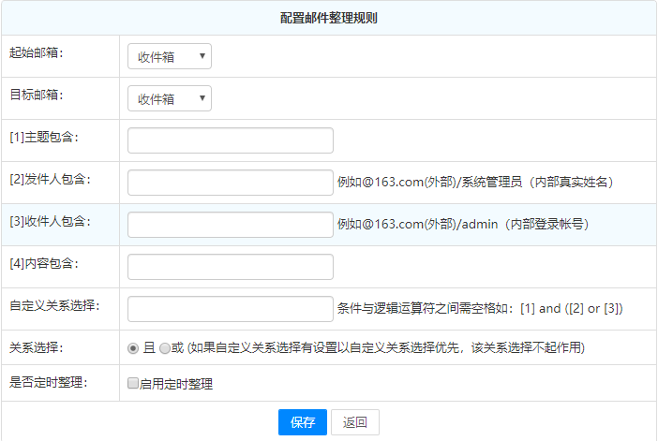Open the 起始邮箱 dropdown
Image resolution: width=658 pixels, height=441 pixels.
[x=170, y=56]
